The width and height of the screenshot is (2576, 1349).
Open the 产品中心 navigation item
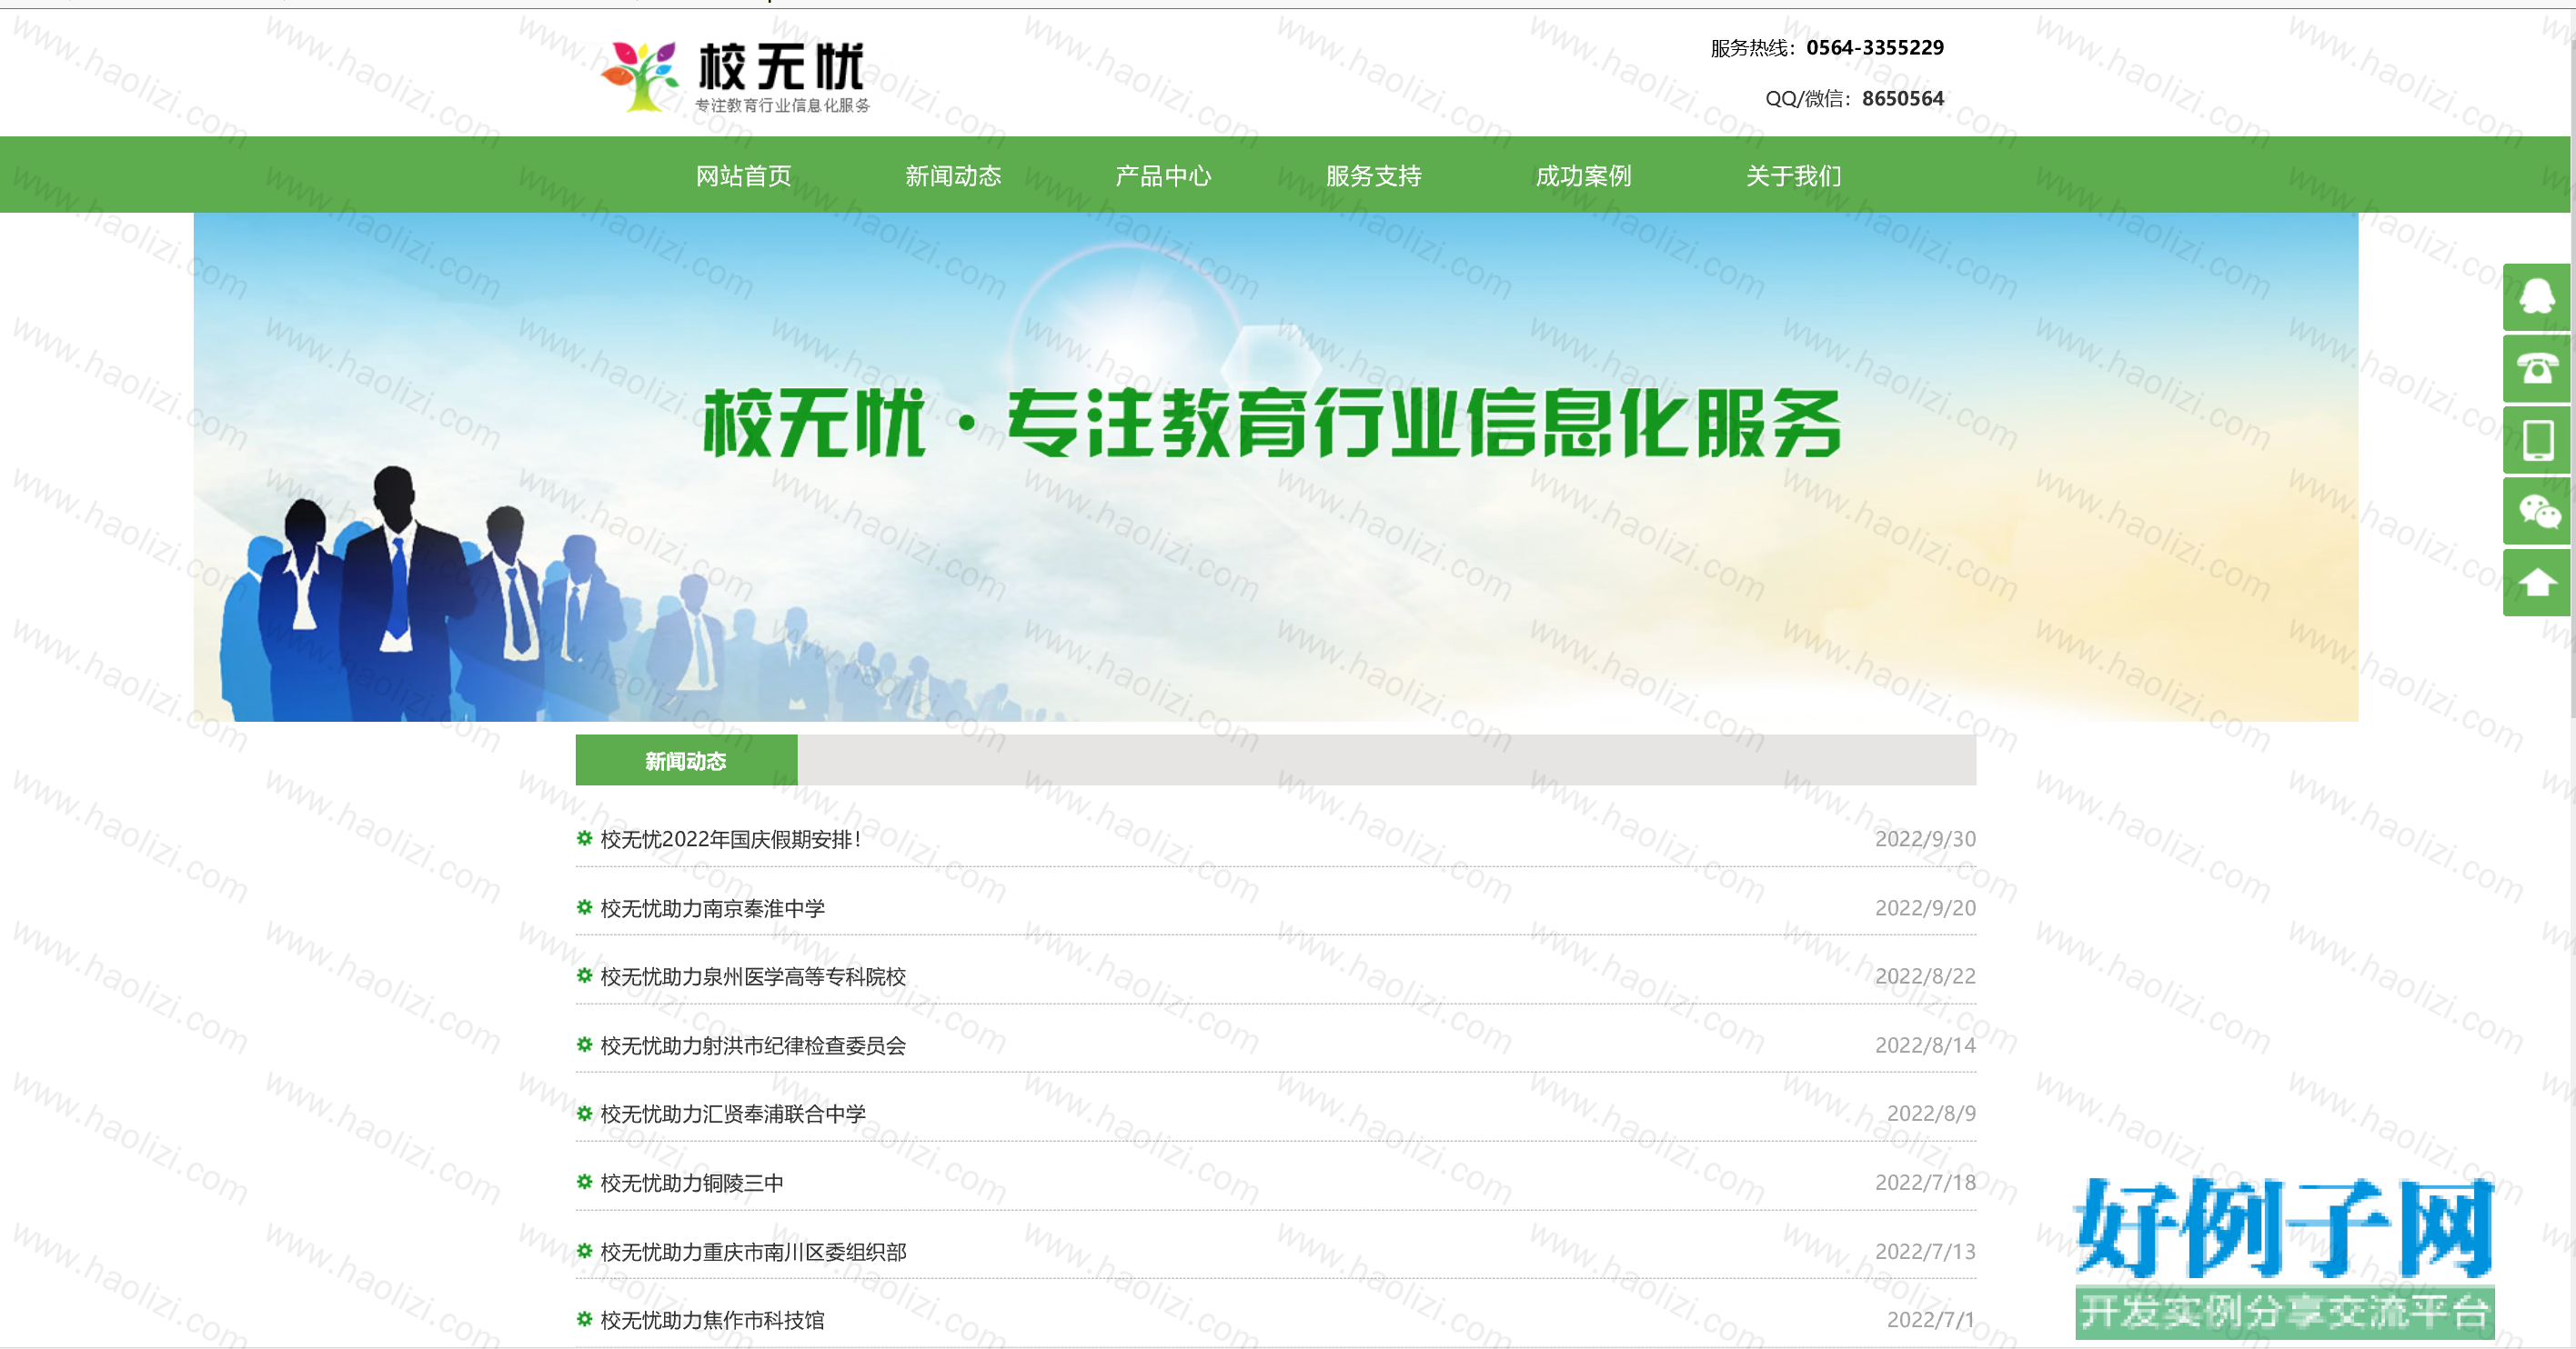tap(1163, 175)
